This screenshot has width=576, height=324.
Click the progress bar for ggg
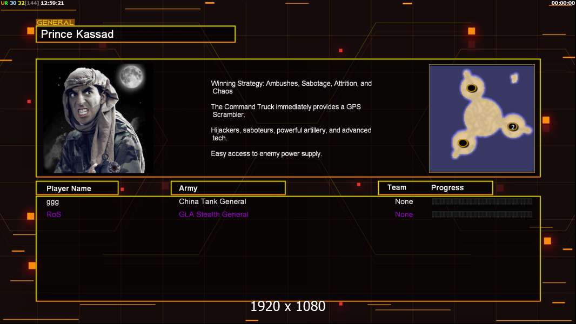pyautogui.click(x=482, y=201)
